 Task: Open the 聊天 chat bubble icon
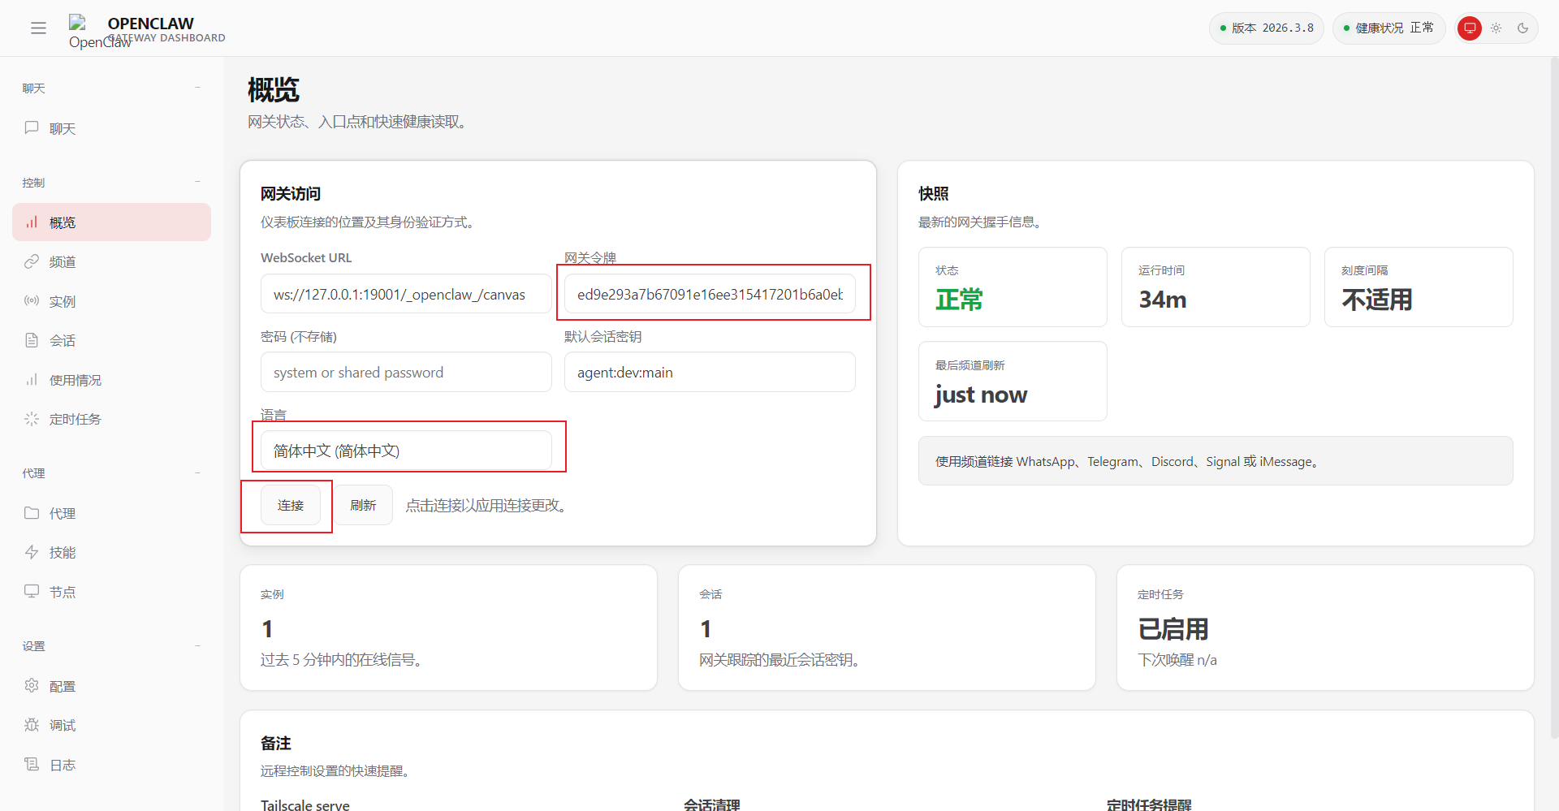coord(32,128)
